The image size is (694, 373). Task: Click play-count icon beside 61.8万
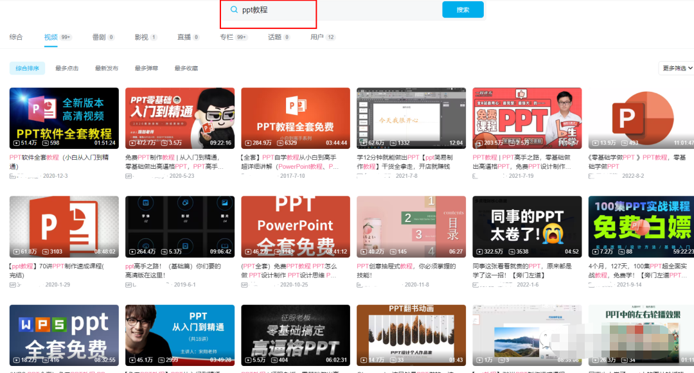point(16,252)
